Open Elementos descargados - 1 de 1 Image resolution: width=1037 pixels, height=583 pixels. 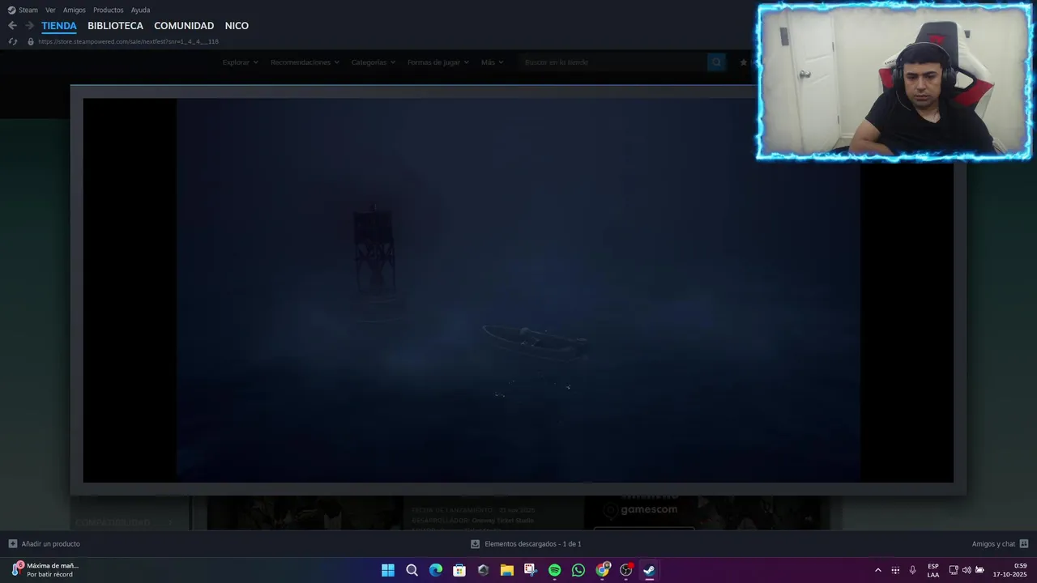[x=533, y=544]
